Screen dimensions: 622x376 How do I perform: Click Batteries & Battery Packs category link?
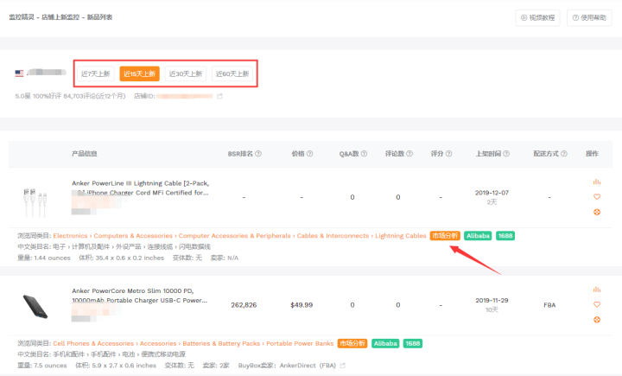221,343
